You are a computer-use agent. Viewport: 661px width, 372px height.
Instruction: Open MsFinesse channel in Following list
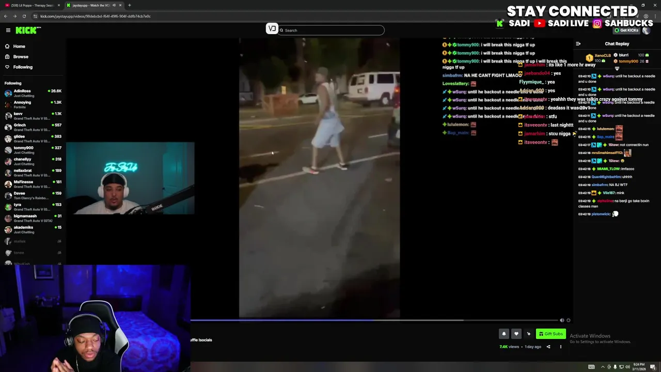click(32, 184)
